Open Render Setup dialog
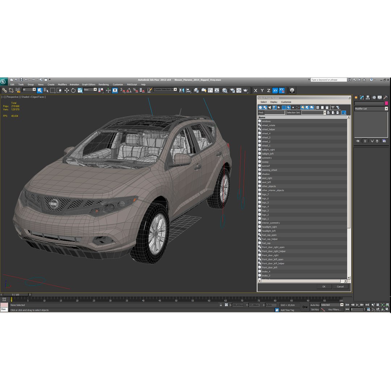This screenshot has height=391, width=391. [x=232, y=91]
